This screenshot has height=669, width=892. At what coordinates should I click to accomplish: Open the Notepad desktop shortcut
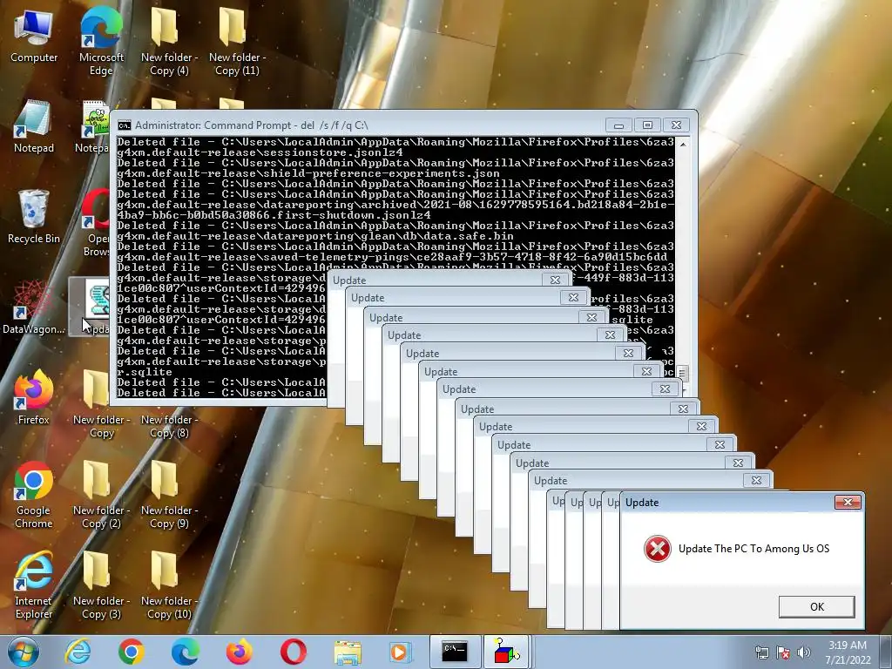(34, 126)
